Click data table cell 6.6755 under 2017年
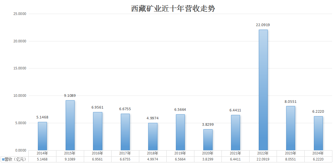 [125, 159]
